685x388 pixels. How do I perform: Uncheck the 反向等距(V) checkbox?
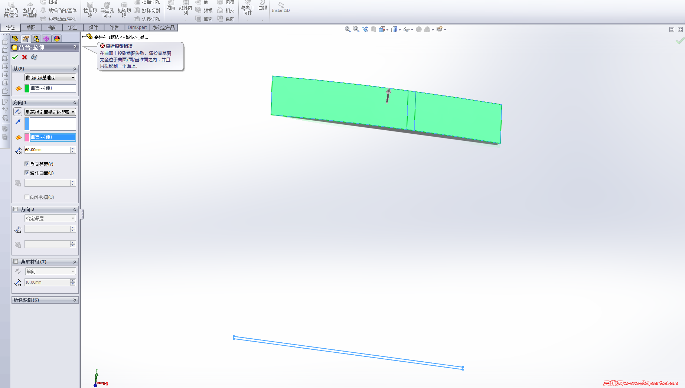coord(27,164)
